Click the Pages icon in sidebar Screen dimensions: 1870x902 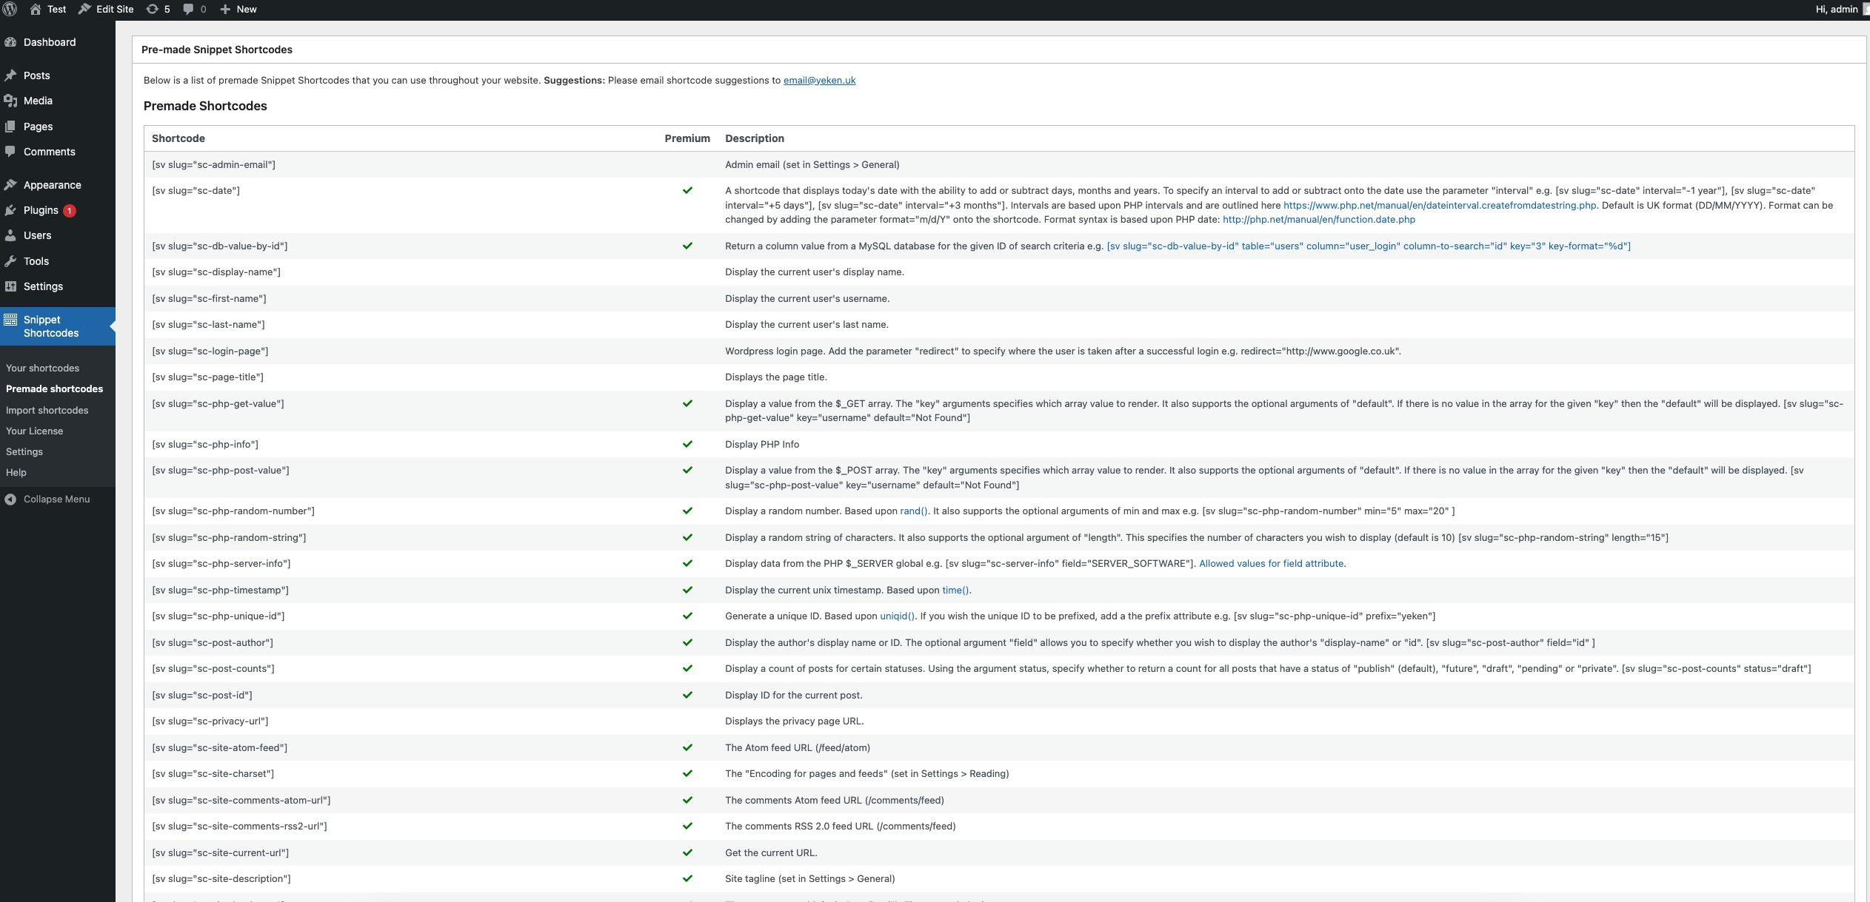coord(10,127)
